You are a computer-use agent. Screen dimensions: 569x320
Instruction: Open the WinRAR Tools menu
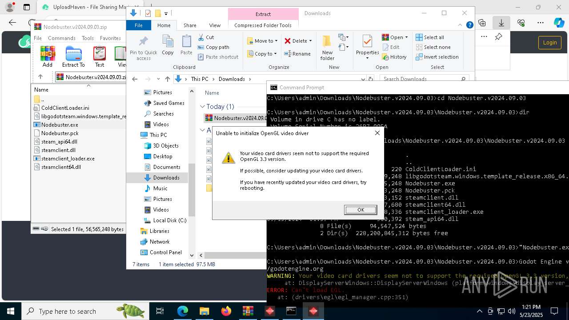point(88,38)
